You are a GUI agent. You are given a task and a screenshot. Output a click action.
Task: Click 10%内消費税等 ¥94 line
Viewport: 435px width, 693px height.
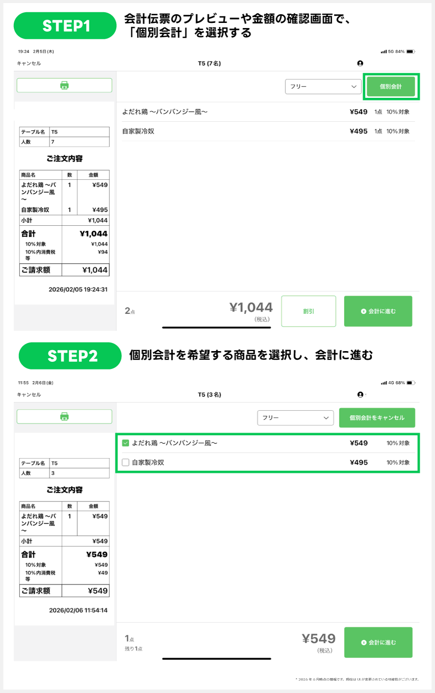[x=64, y=255]
